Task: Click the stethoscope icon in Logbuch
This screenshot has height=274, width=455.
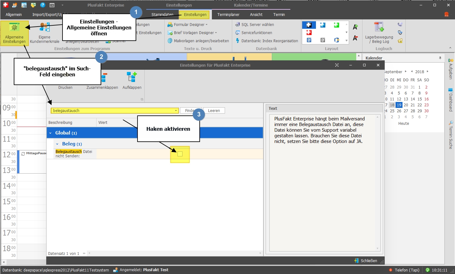Action: pos(400,33)
